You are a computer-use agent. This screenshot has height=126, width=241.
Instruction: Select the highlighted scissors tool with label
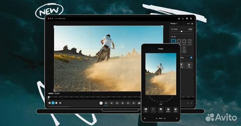pyautogui.click(x=106, y=103)
